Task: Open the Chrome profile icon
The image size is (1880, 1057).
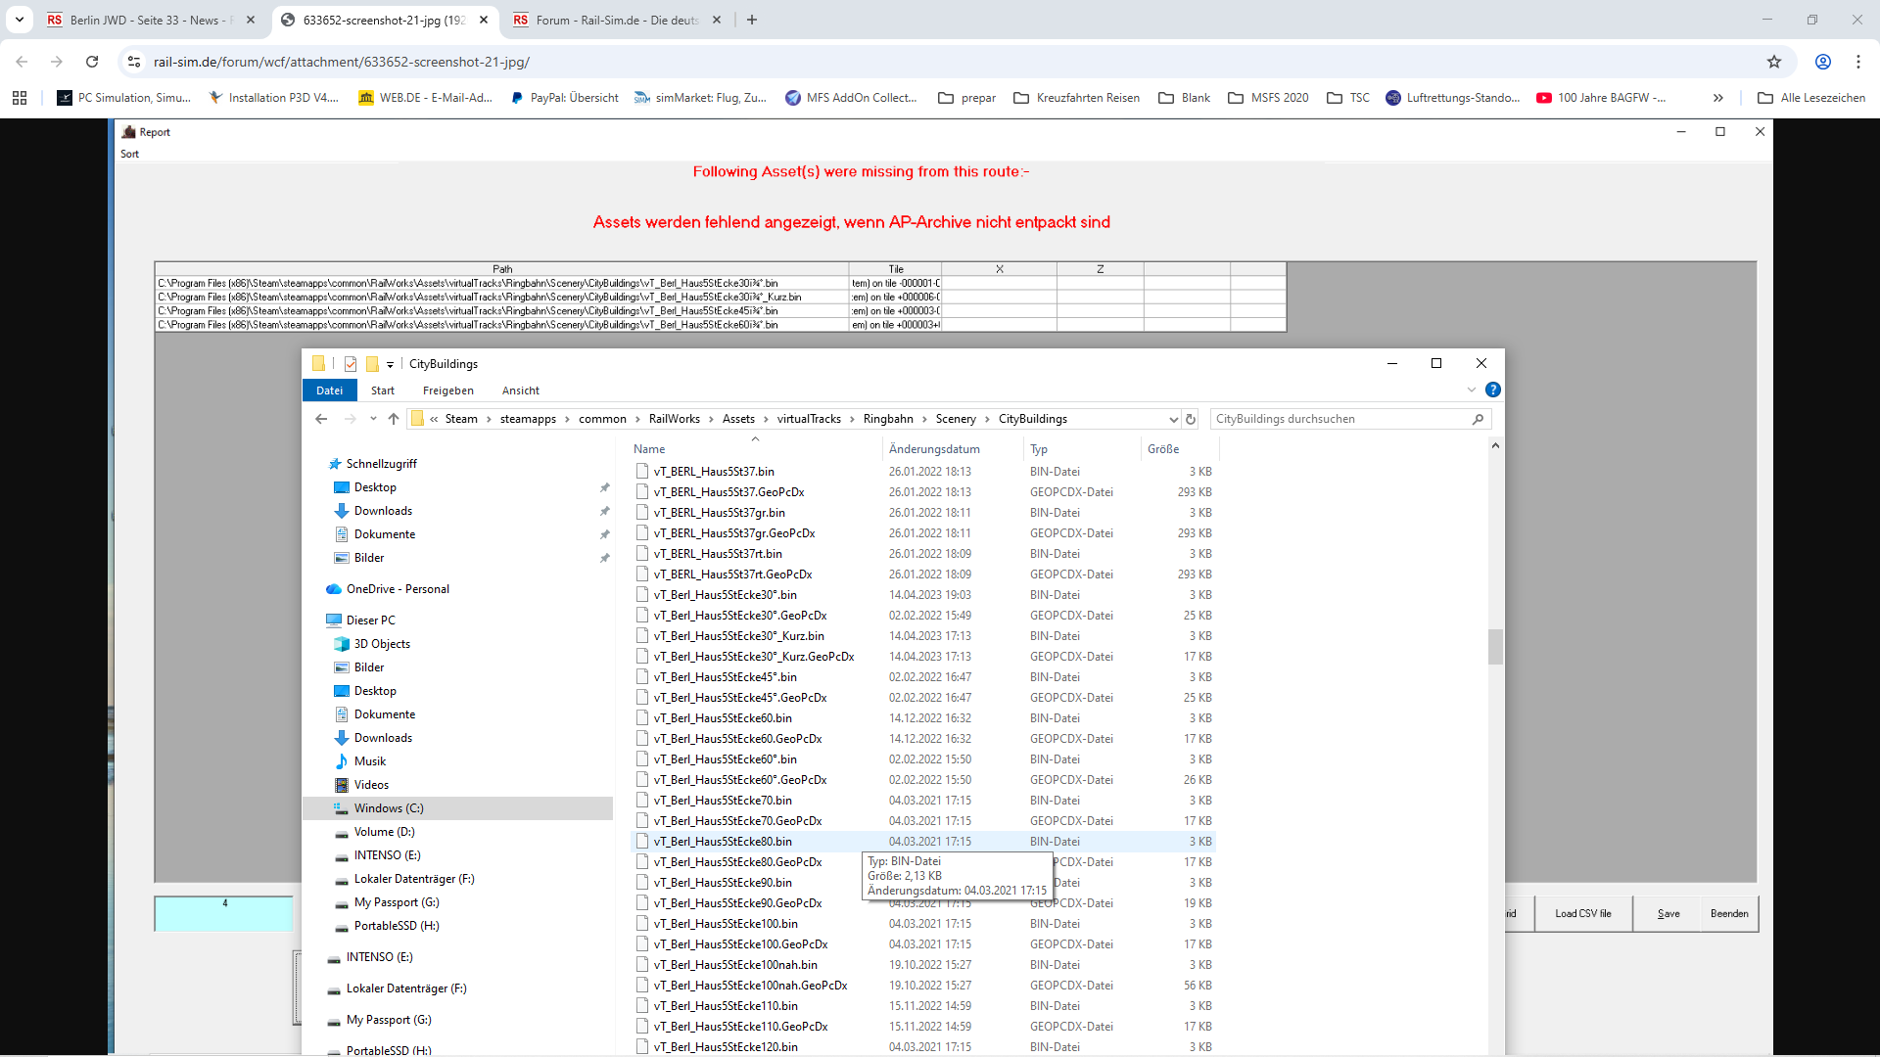Action: [1823, 62]
